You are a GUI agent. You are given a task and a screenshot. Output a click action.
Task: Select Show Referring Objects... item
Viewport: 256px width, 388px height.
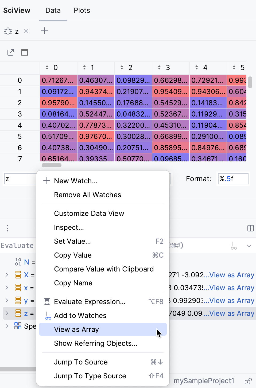click(103, 343)
